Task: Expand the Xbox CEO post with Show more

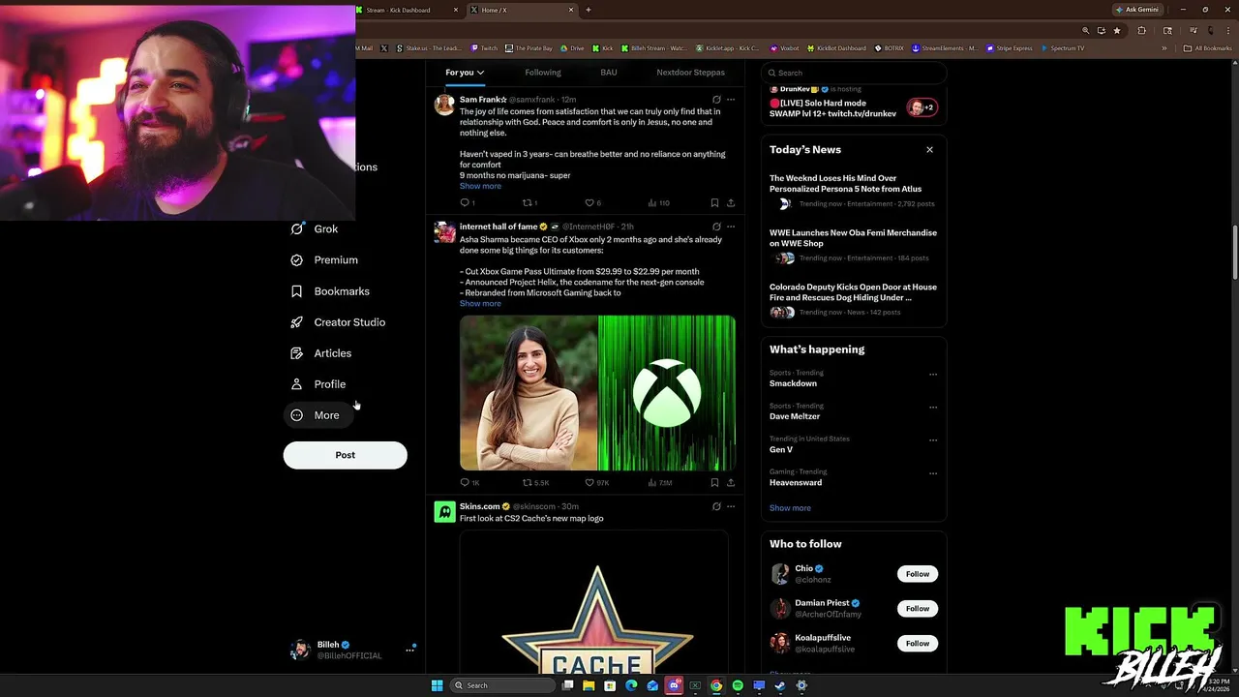Action: [480, 304]
